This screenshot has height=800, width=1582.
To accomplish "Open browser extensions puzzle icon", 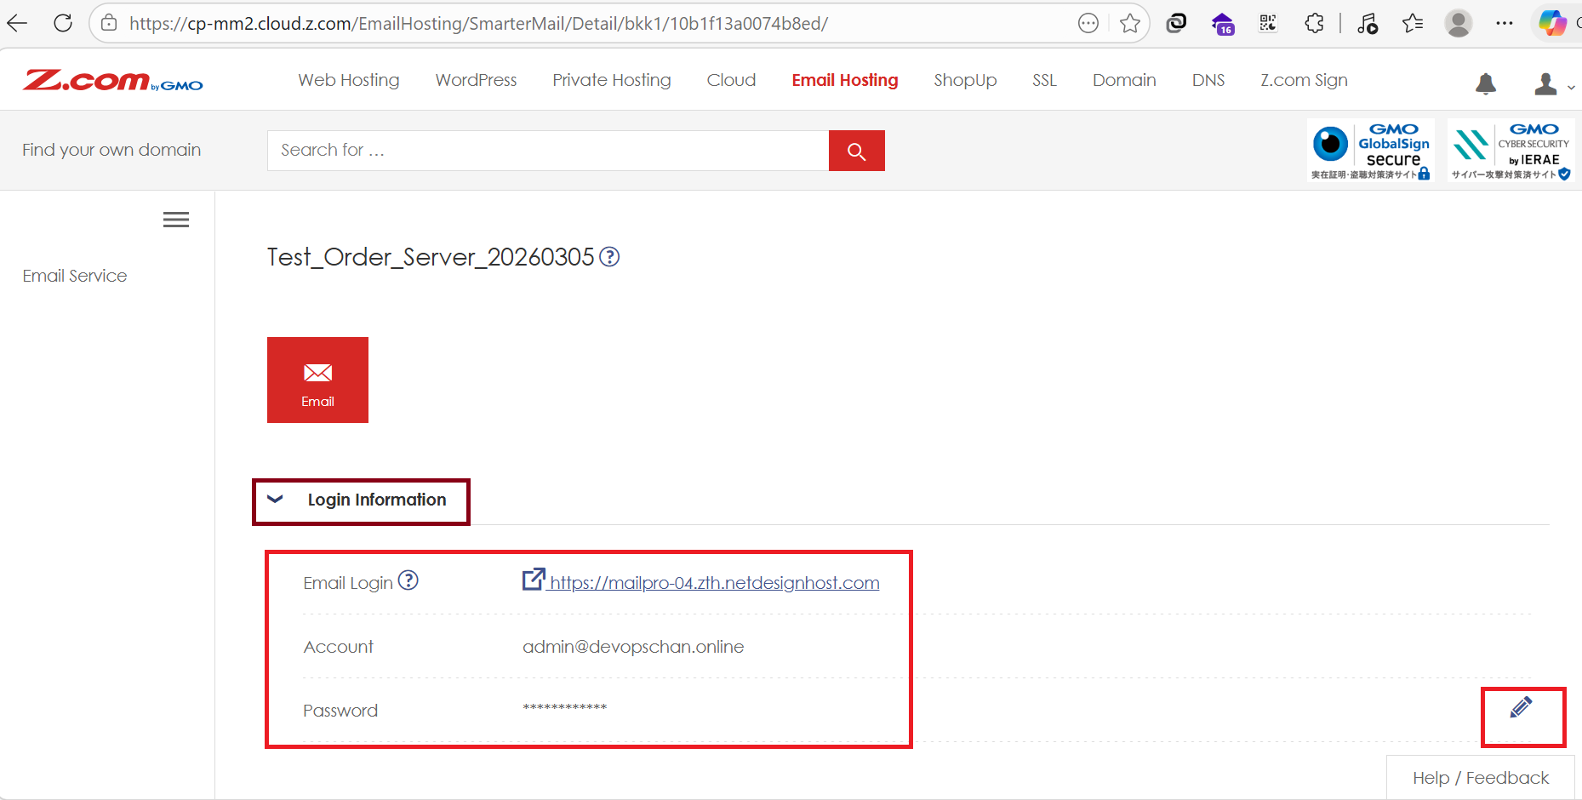I will click(1314, 23).
